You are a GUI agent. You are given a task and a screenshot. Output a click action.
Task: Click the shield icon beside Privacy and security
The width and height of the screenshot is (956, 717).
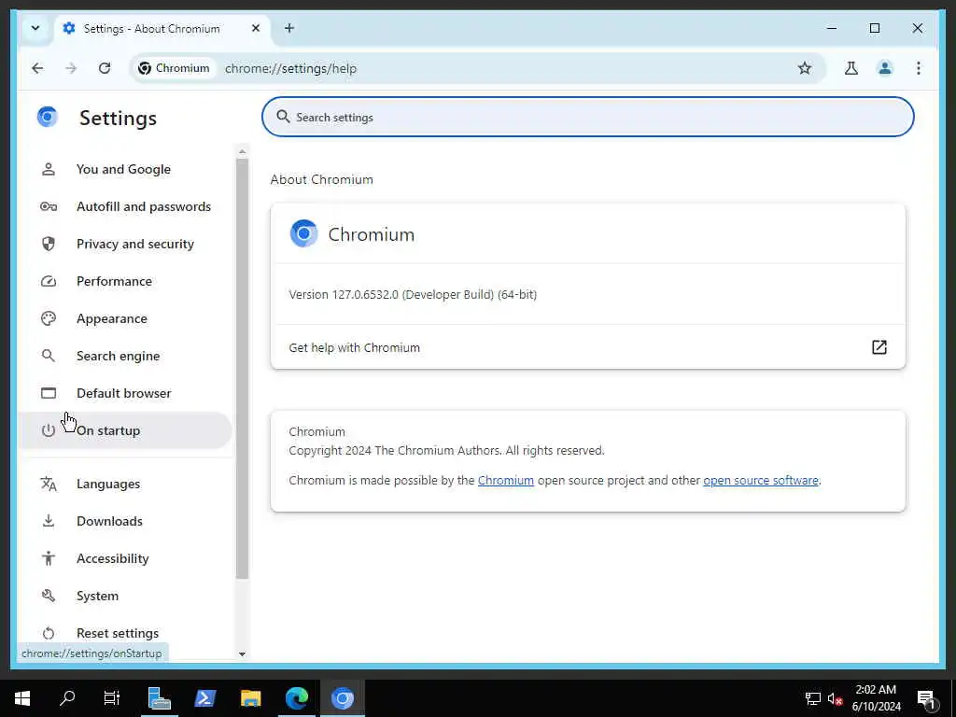click(49, 244)
